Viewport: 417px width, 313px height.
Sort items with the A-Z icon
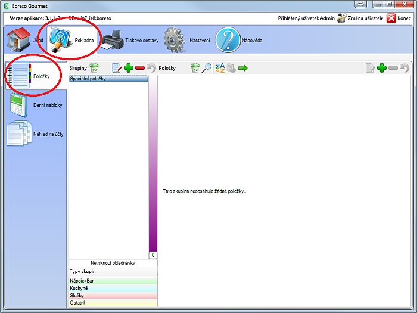tap(220, 69)
